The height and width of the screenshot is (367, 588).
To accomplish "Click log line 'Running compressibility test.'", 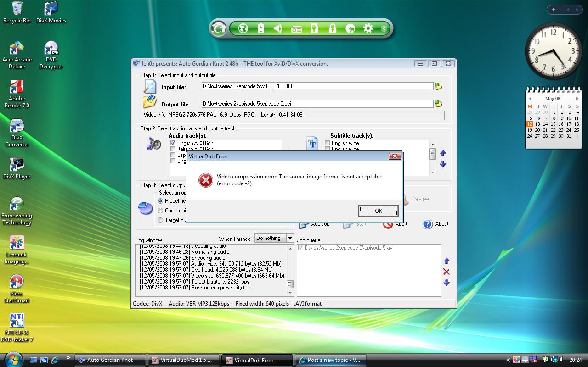I will pyautogui.click(x=196, y=288).
